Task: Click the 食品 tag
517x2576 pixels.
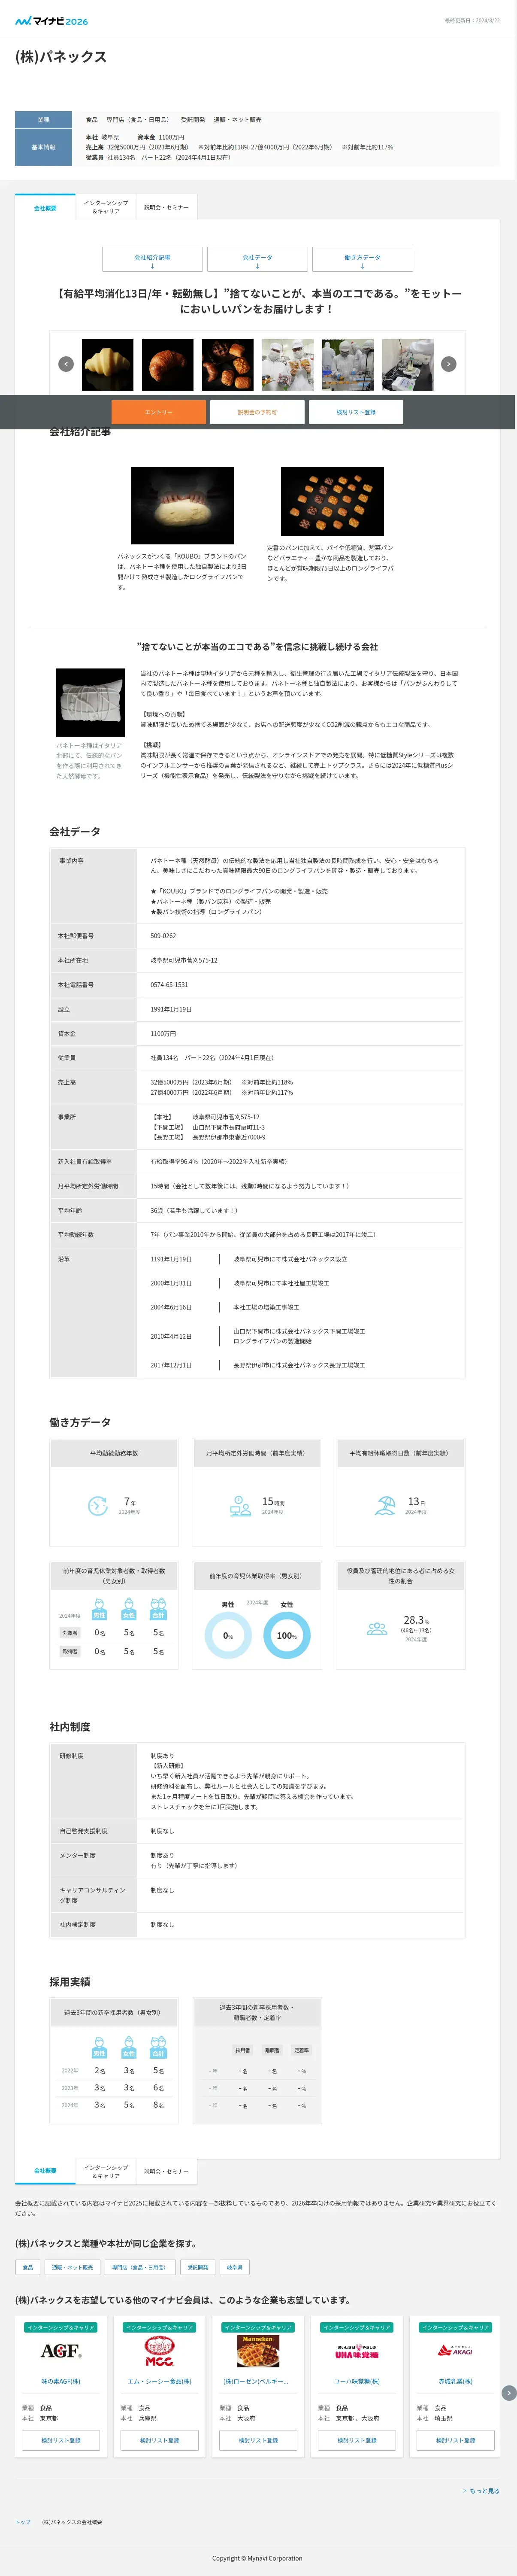Action: (x=28, y=2267)
